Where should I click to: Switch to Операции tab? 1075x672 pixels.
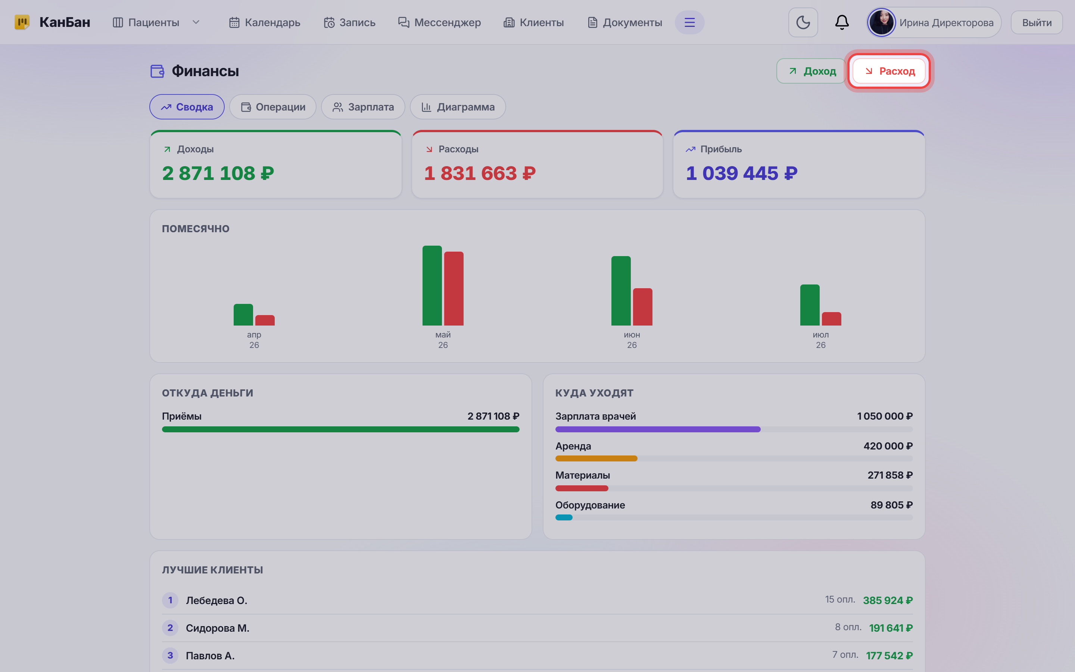[273, 107]
